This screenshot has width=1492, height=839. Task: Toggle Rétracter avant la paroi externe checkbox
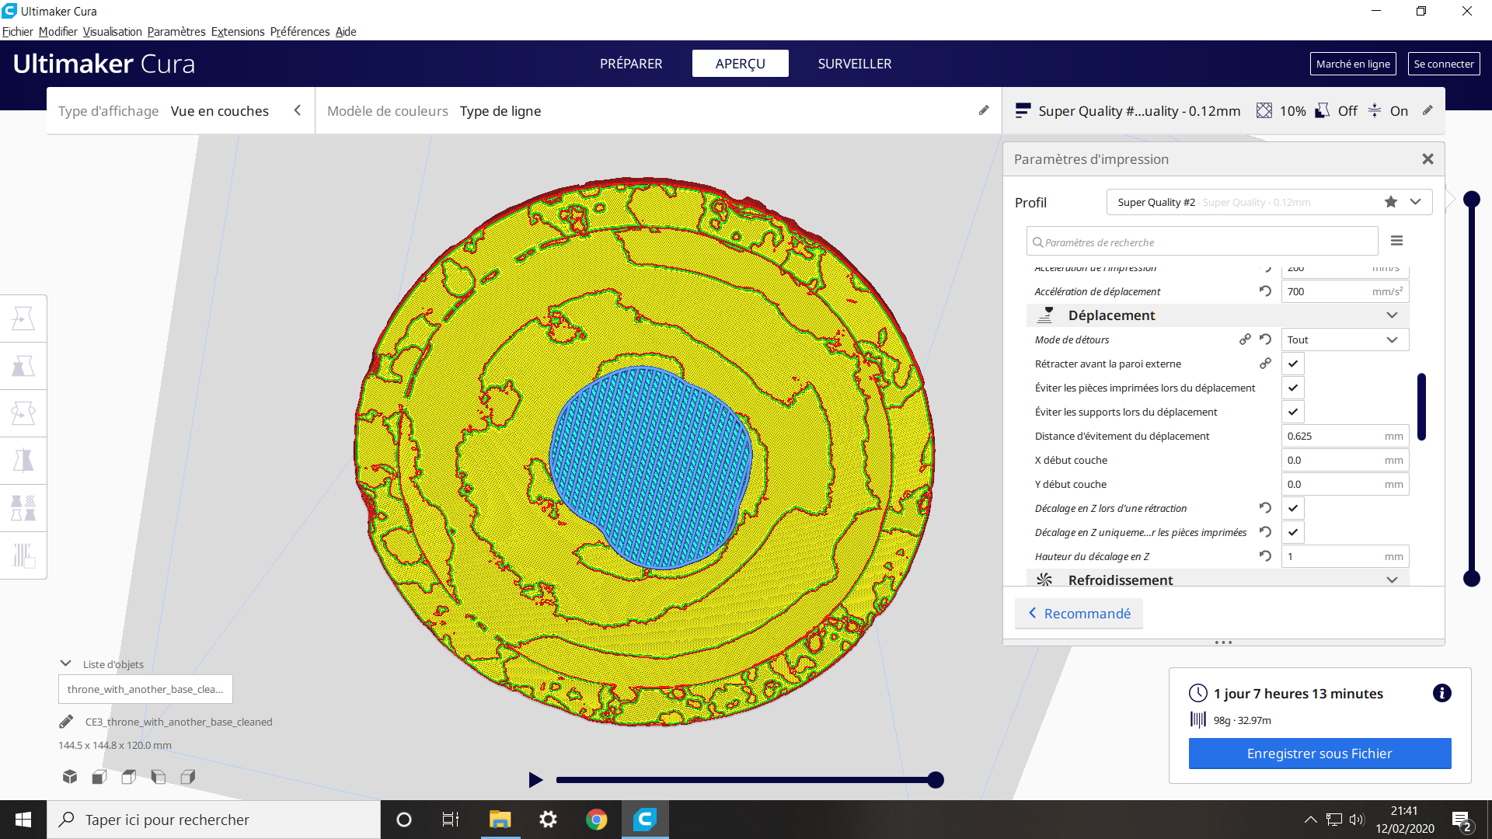pyautogui.click(x=1293, y=364)
